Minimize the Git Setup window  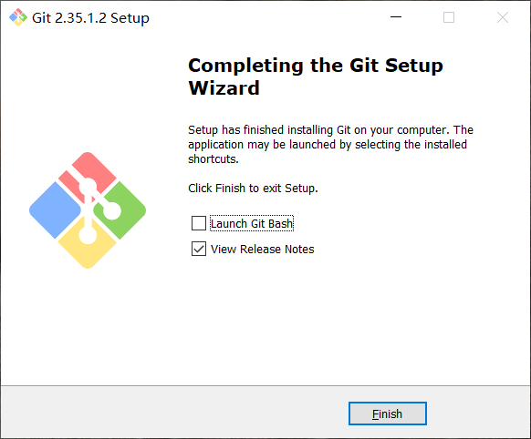pyautogui.click(x=396, y=17)
